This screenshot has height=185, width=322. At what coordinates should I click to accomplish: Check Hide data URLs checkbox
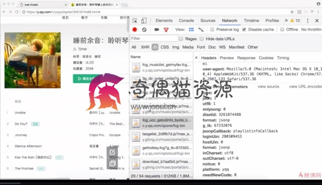pyautogui.click(x=202, y=39)
